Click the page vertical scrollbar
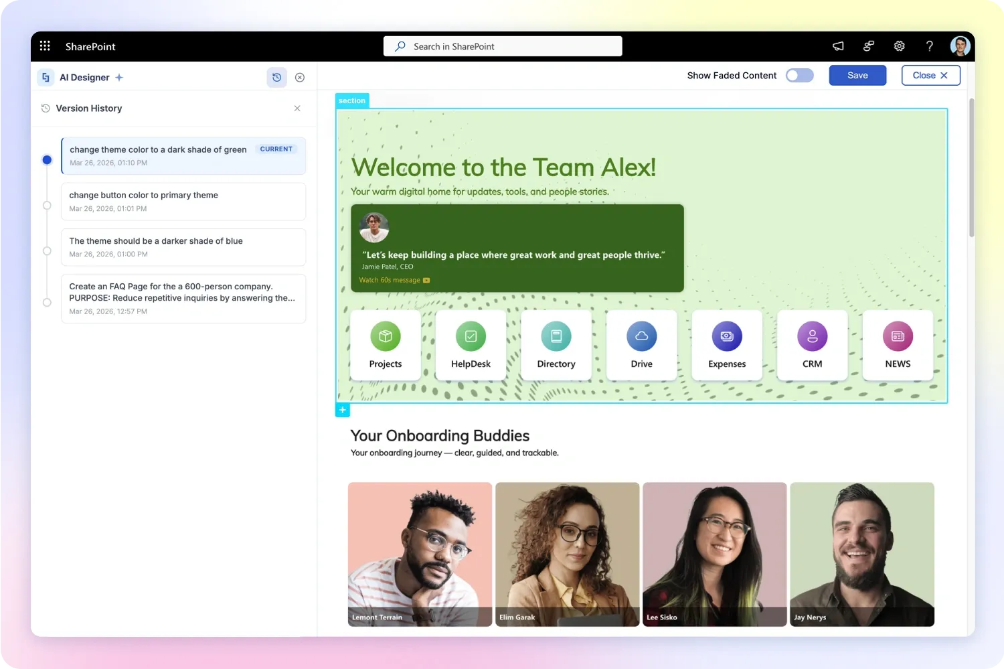Viewport: 1004px width, 669px height. (971, 167)
